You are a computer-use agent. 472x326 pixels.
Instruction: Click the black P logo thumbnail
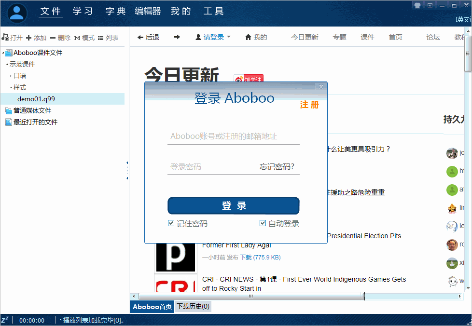pyautogui.click(x=176, y=258)
